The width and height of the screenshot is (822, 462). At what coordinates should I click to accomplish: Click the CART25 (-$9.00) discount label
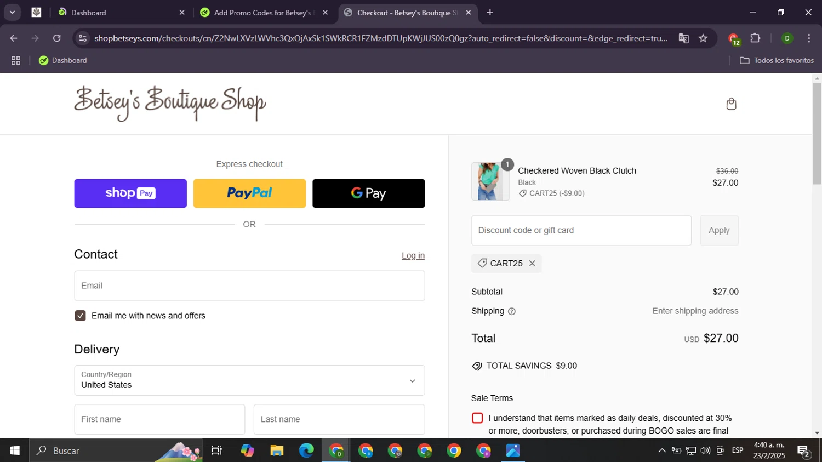tap(551, 193)
